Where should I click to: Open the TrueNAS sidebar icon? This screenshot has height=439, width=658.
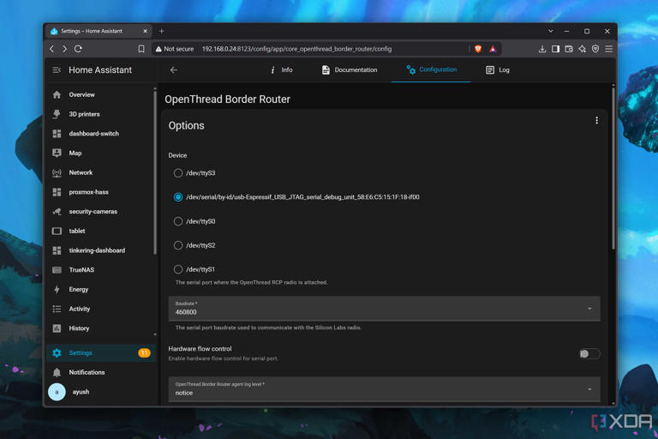(x=57, y=270)
